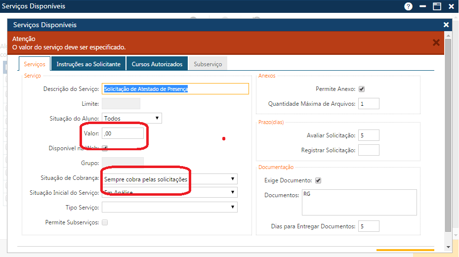
Task: Focus the Descrição do Serviço field
Action: click(x=175, y=89)
